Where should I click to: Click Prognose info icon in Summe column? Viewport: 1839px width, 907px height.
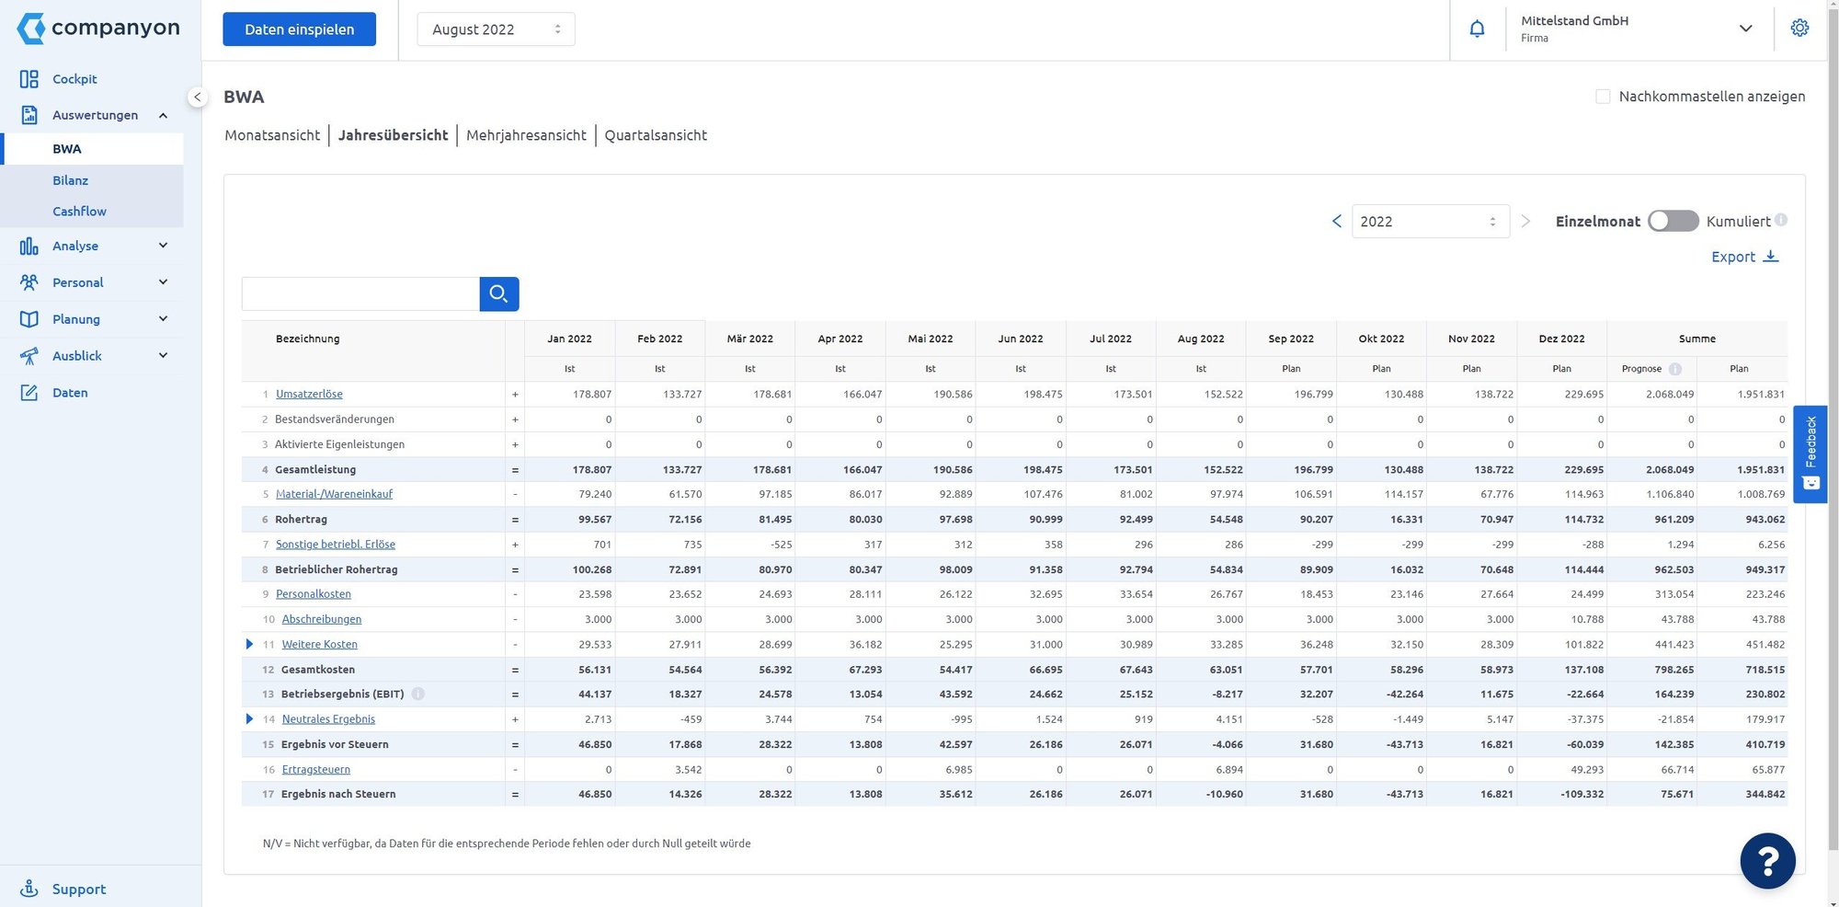(x=1675, y=369)
